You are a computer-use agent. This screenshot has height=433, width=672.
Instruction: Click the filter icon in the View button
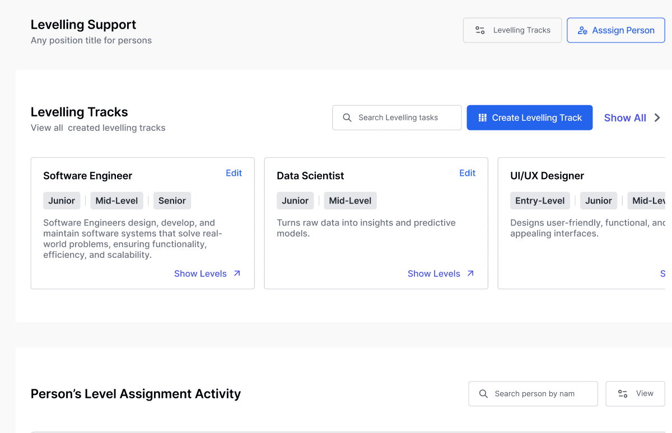coord(622,394)
